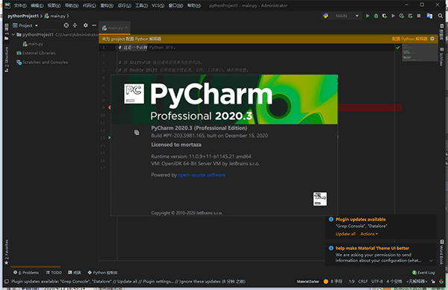Click the green inspection checkmark in editor
The width and height of the screenshot is (448, 290).
pos(397,48)
